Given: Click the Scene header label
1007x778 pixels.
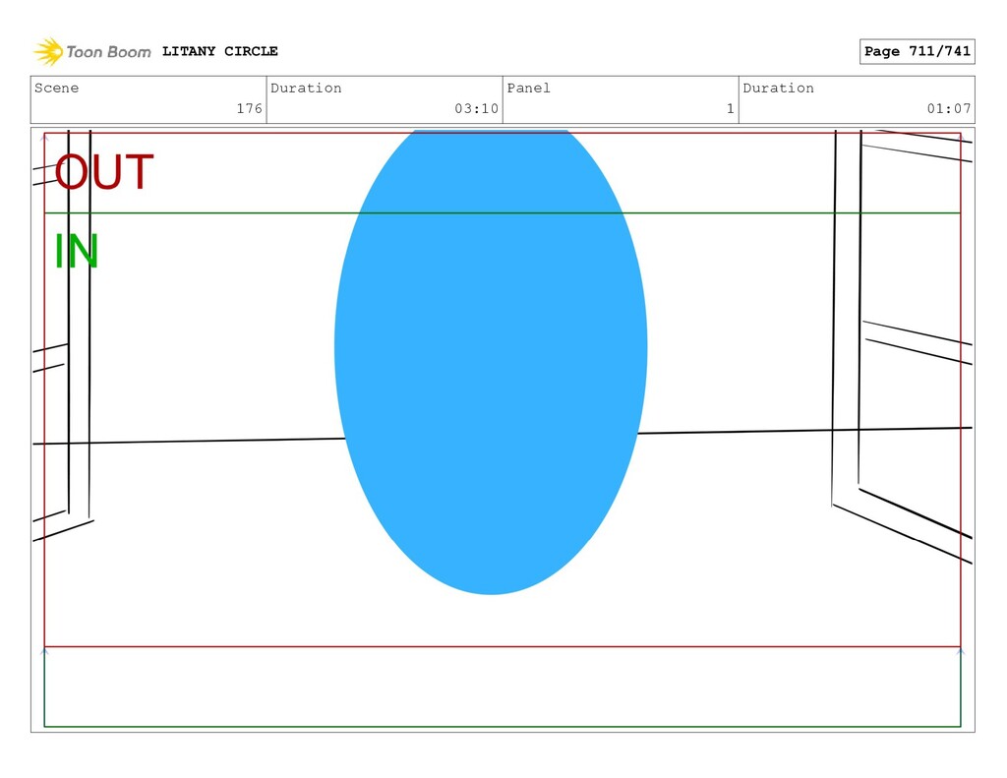Looking at the screenshot, I should click(x=56, y=88).
